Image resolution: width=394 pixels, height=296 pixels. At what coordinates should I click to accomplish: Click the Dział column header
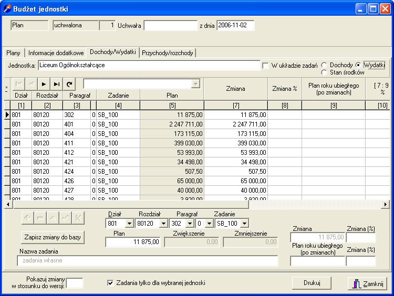21,96
